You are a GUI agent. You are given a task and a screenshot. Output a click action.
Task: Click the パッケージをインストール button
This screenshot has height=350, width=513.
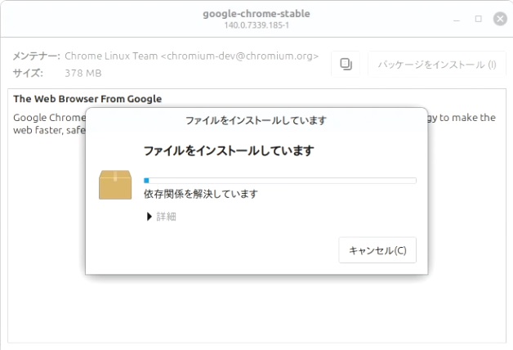click(x=436, y=65)
